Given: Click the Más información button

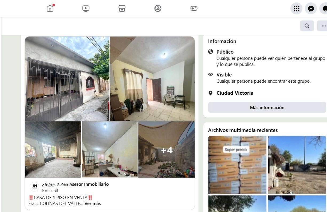Looking at the screenshot, I should coord(267,107).
